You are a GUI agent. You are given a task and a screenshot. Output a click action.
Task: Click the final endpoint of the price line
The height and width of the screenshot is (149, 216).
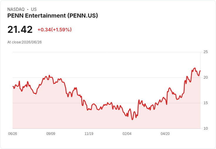point(200,71)
